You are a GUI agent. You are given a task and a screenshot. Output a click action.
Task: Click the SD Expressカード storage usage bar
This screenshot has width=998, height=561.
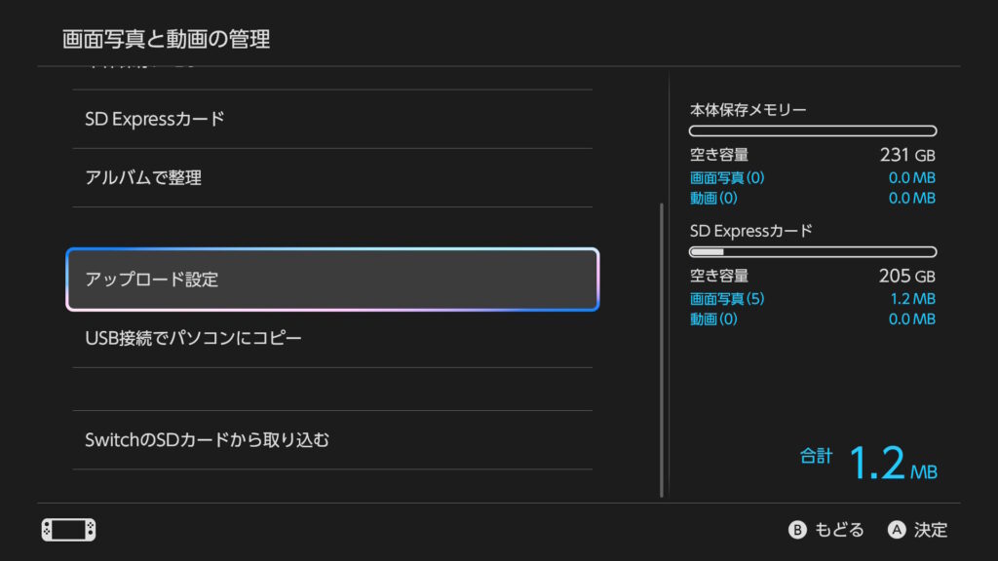pos(812,251)
